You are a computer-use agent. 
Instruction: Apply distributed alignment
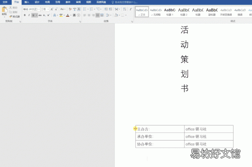click(102, 15)
